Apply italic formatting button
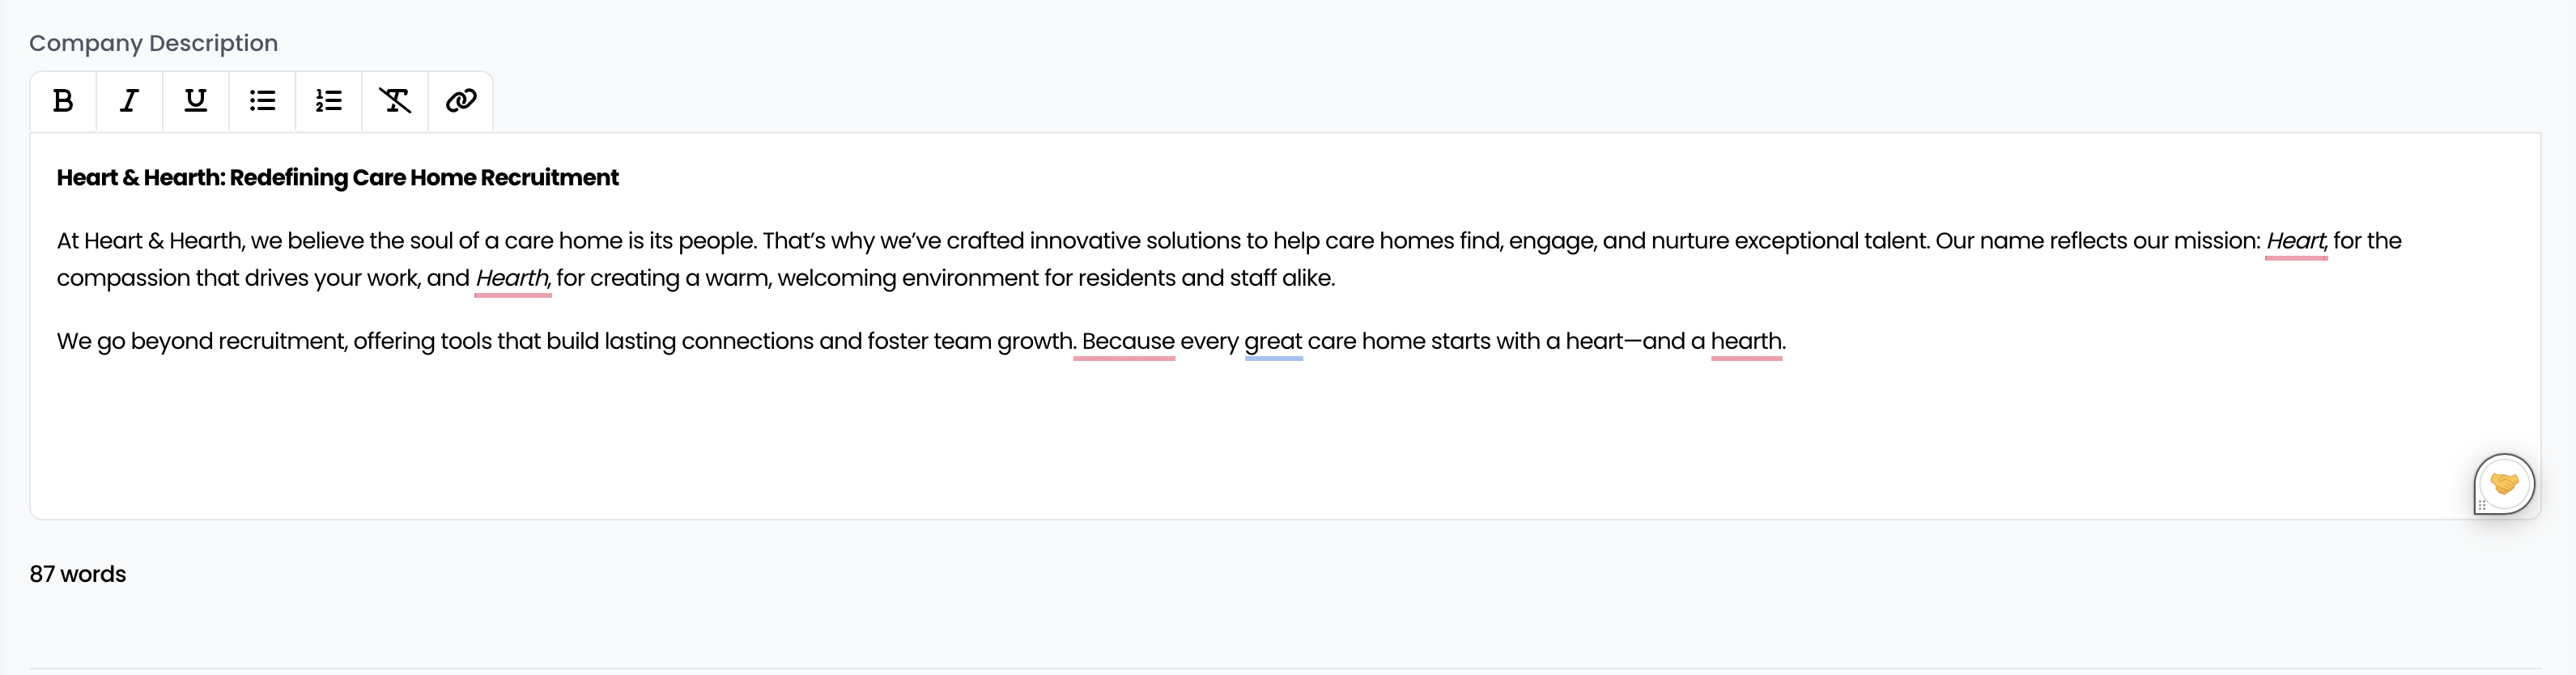This screenshot has height=675, width=2576. (129, 101)
